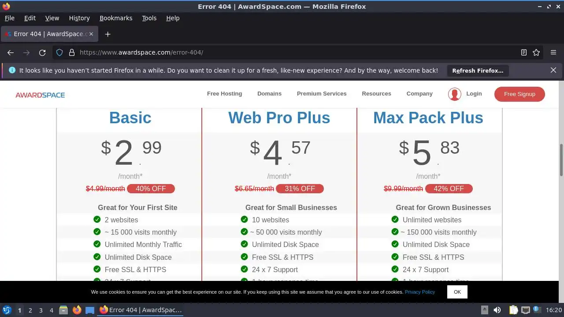The image size is (564, 317).
Task: Click the Refresh Firefox… button
Action: [478, 70]
